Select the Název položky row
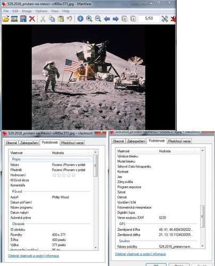This screenshot has height=266, width=215. pos(158,246)
